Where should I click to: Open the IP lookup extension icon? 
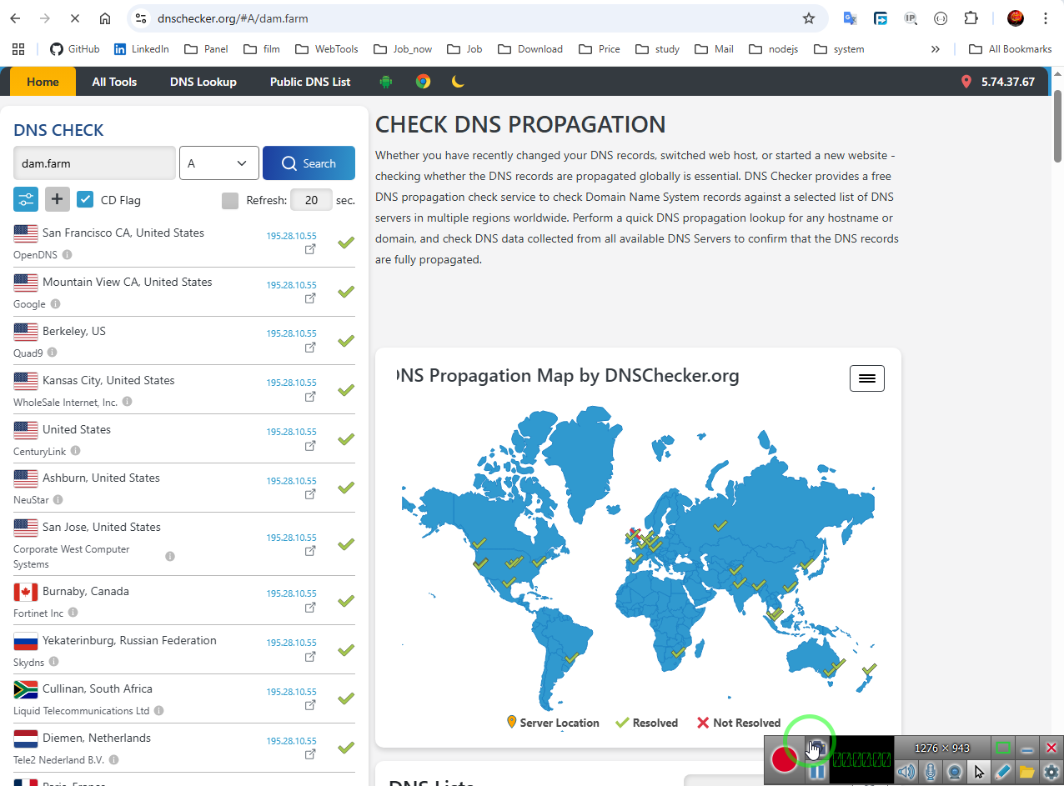tap(911, 18)
